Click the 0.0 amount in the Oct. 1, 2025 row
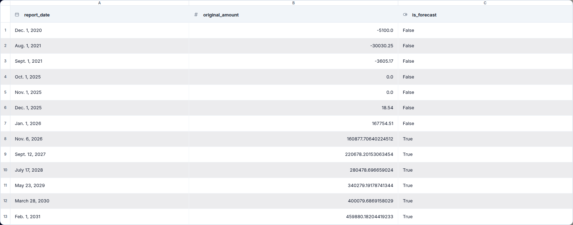This screenshot has width=573, height=225. (293, 77)
